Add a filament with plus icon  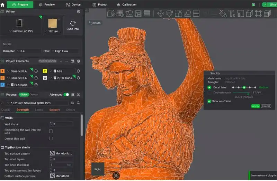pyautogui.click(x=61, y=61)
